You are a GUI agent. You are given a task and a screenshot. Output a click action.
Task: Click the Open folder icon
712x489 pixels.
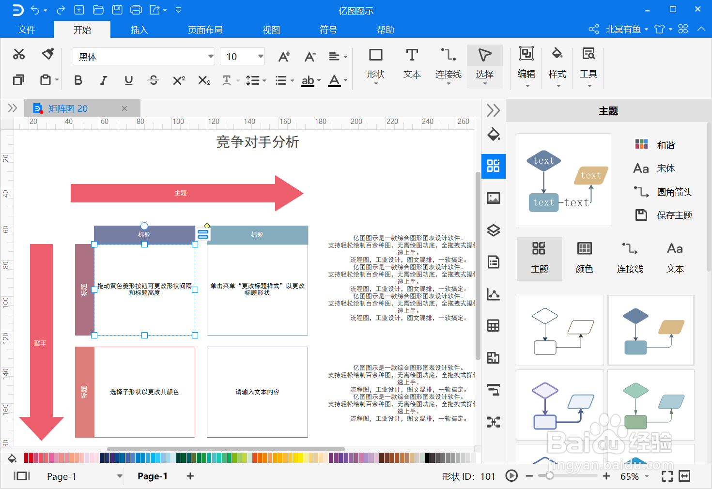[x=98, y=10]
